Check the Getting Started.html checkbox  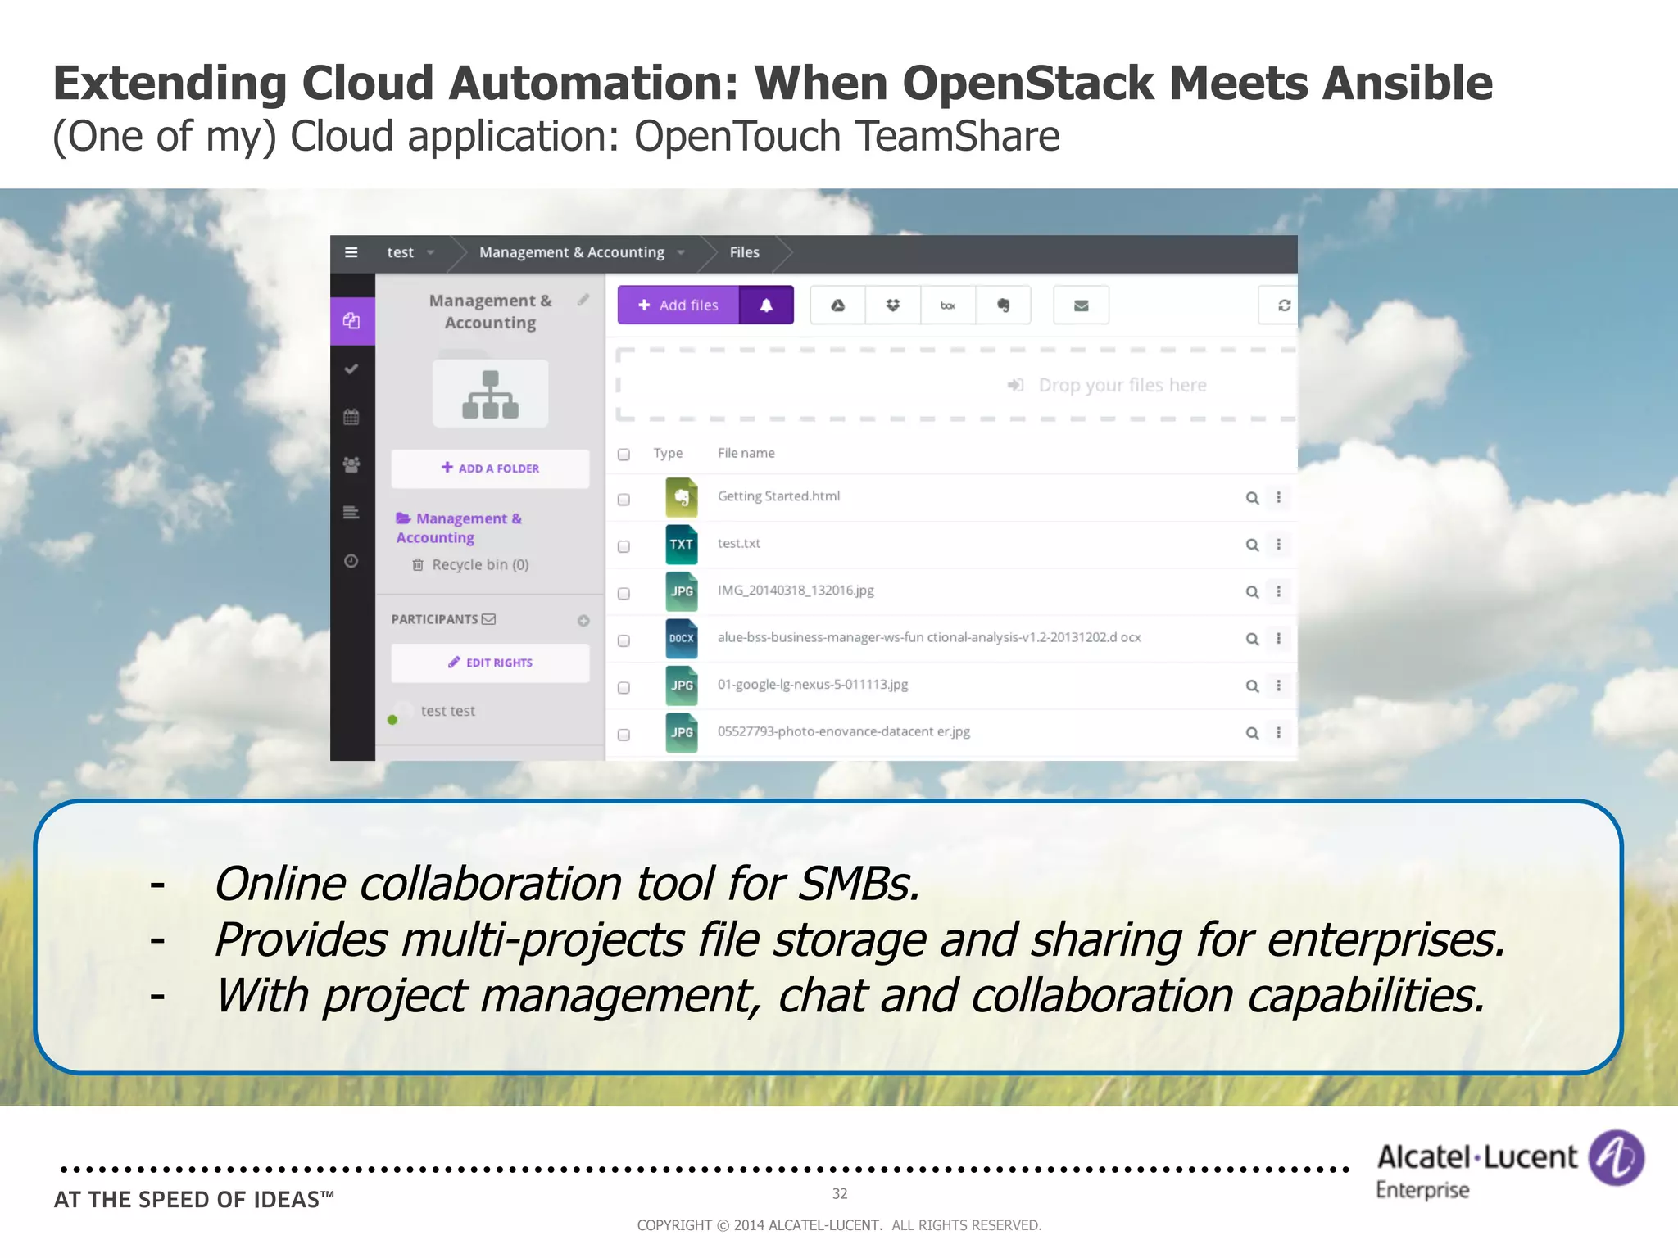[624, 500]
